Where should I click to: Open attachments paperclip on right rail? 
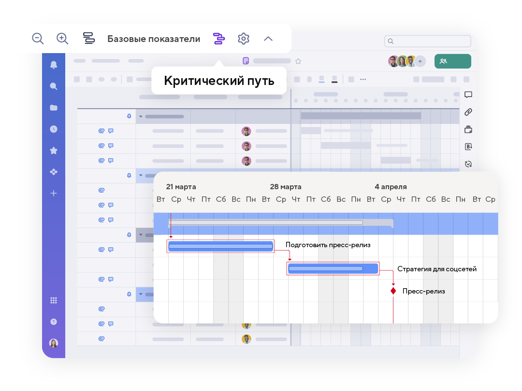(x=468, y=112)
